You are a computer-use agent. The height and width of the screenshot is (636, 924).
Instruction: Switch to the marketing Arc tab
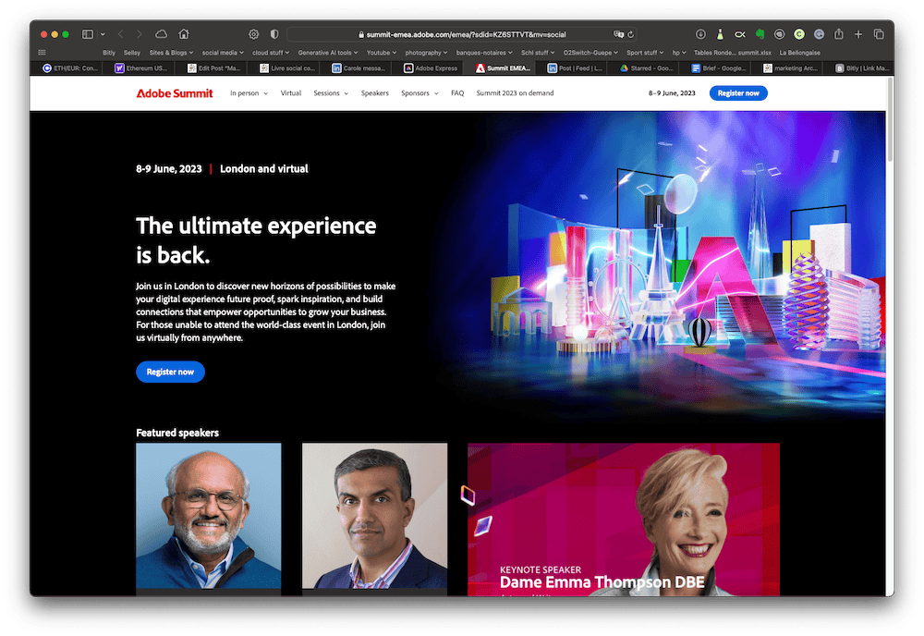790,68
